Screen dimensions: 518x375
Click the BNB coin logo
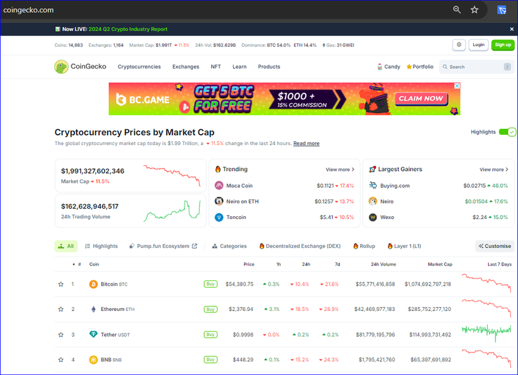click(x=93, y=359)
